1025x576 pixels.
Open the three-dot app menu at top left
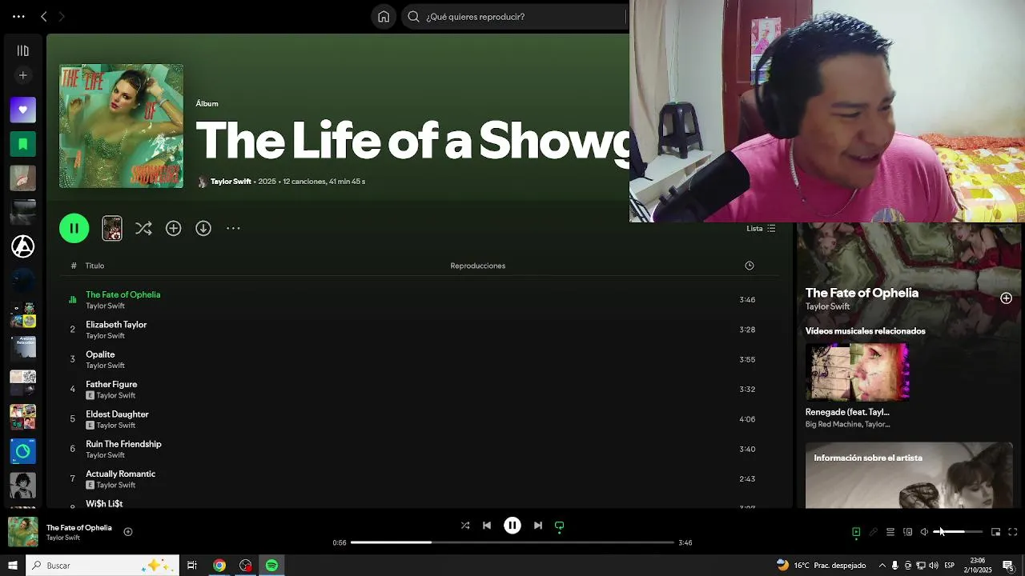pyautogui.click(x=18, y=17)
